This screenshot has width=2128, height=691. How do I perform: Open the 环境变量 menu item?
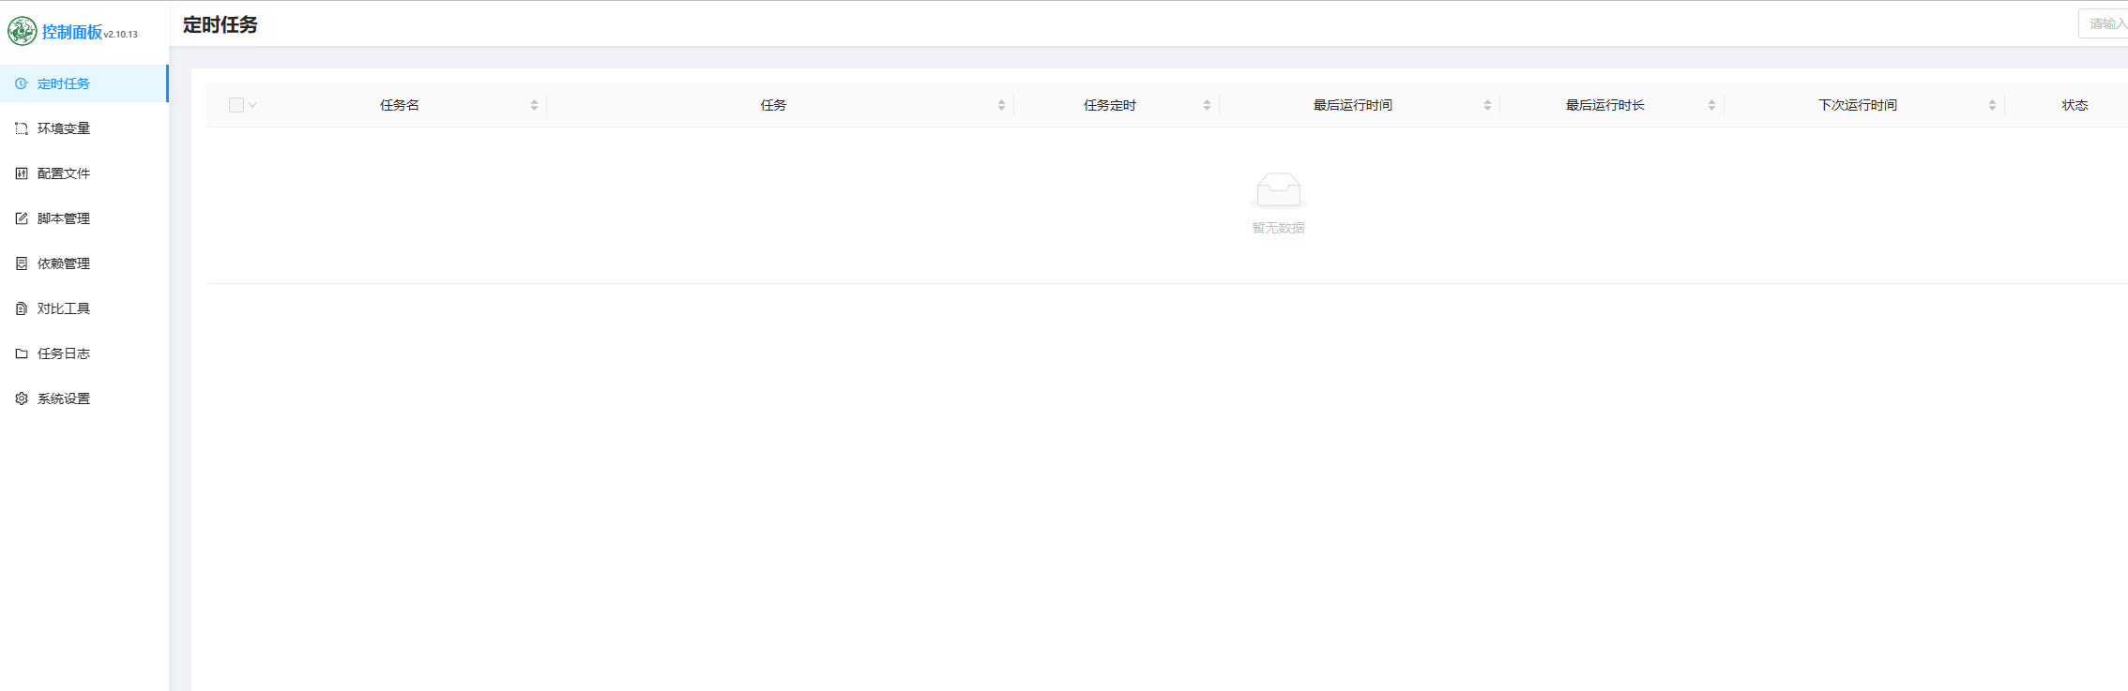[x=84, y=128]
